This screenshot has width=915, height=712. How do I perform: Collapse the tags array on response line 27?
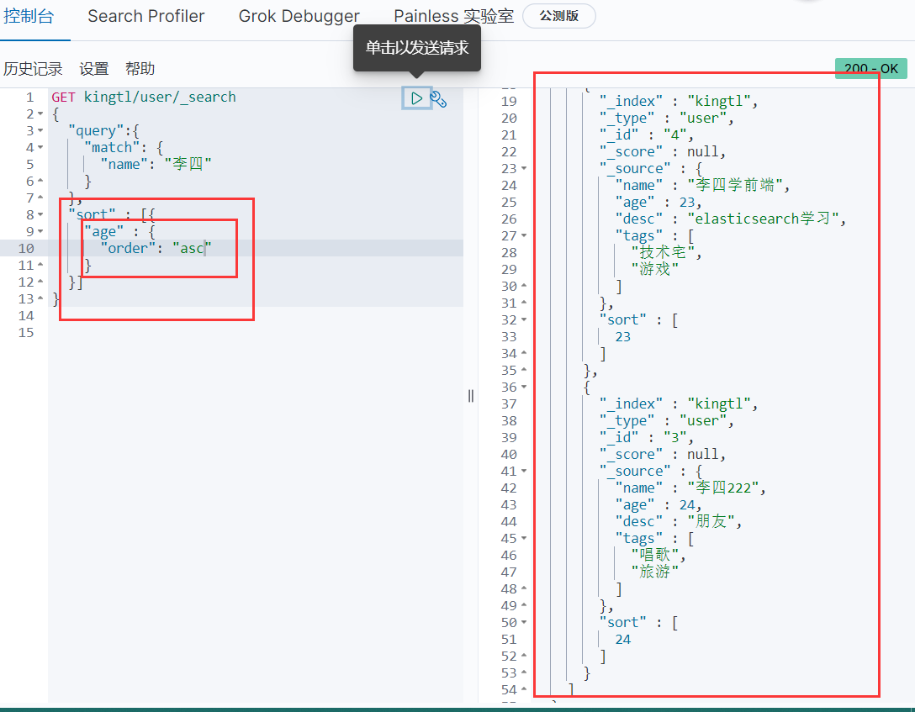(525, 236)
